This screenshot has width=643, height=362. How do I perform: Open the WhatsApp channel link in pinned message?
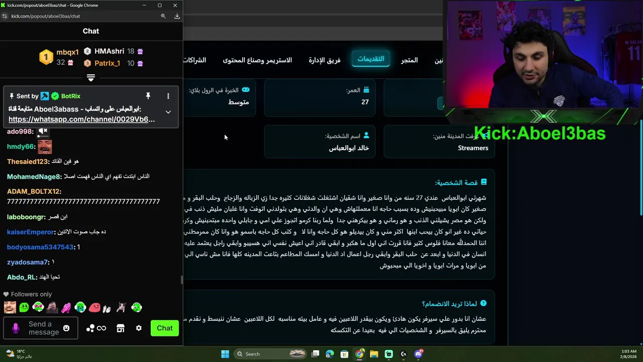pos(81,119)
